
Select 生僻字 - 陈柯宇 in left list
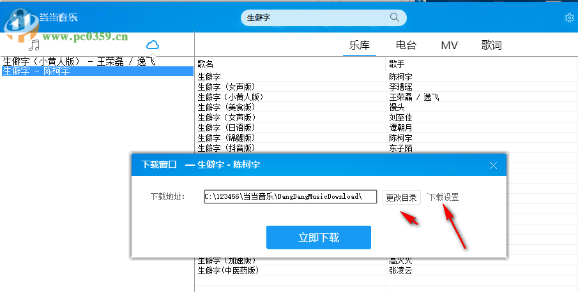tap(97, 71)
